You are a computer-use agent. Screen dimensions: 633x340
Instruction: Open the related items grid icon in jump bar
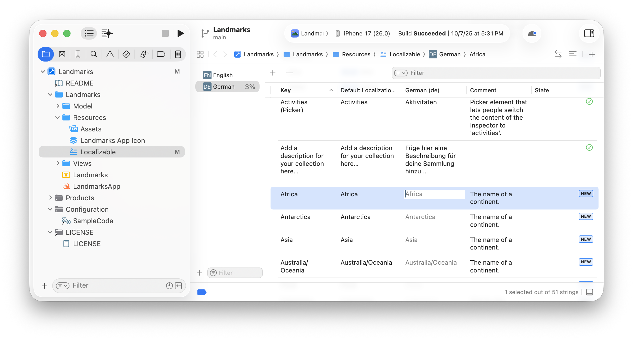point(200,54)
